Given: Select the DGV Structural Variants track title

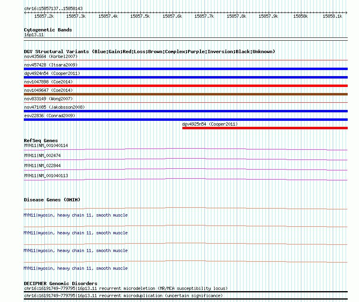Looking at the screenshot, I should (149, 52).
